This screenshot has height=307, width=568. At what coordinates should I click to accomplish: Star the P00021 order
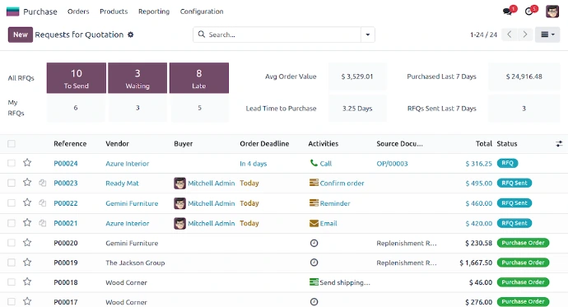tap(27, 223)
